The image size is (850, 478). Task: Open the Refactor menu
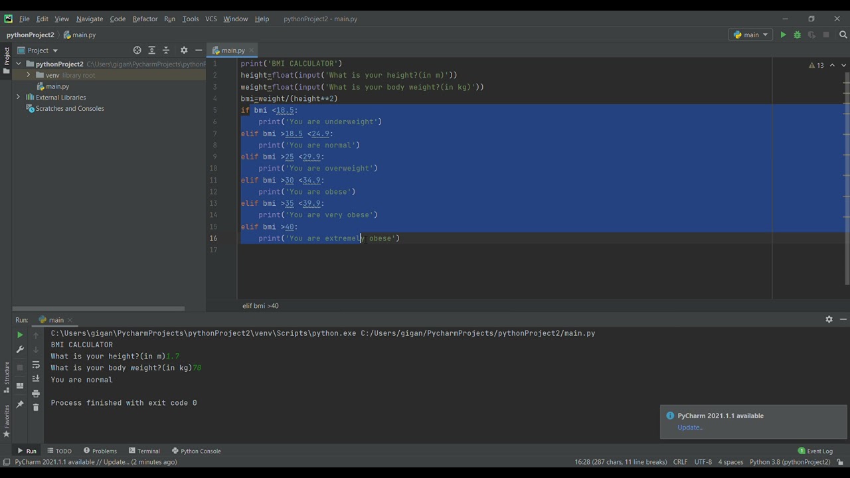[145, 19]
